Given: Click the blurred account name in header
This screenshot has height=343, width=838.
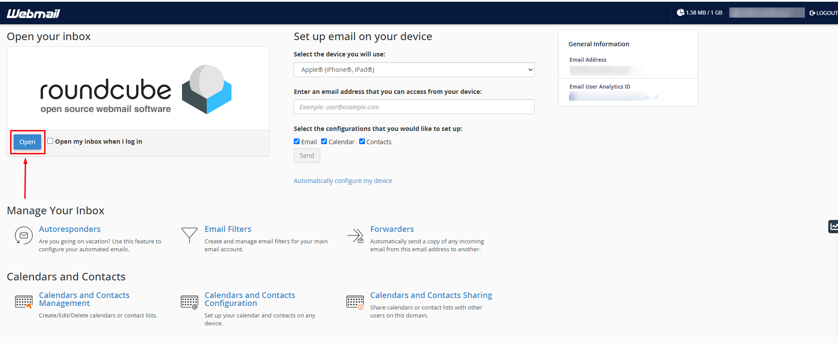Looking at the screenshot, I should (x=766, y=13).
